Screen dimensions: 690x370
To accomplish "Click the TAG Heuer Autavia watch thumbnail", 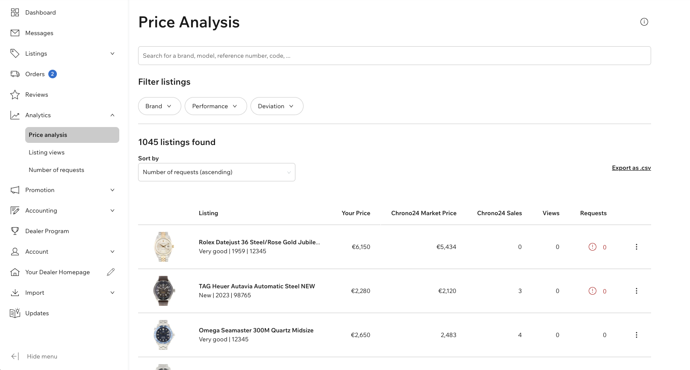I will tap(163, 291).
